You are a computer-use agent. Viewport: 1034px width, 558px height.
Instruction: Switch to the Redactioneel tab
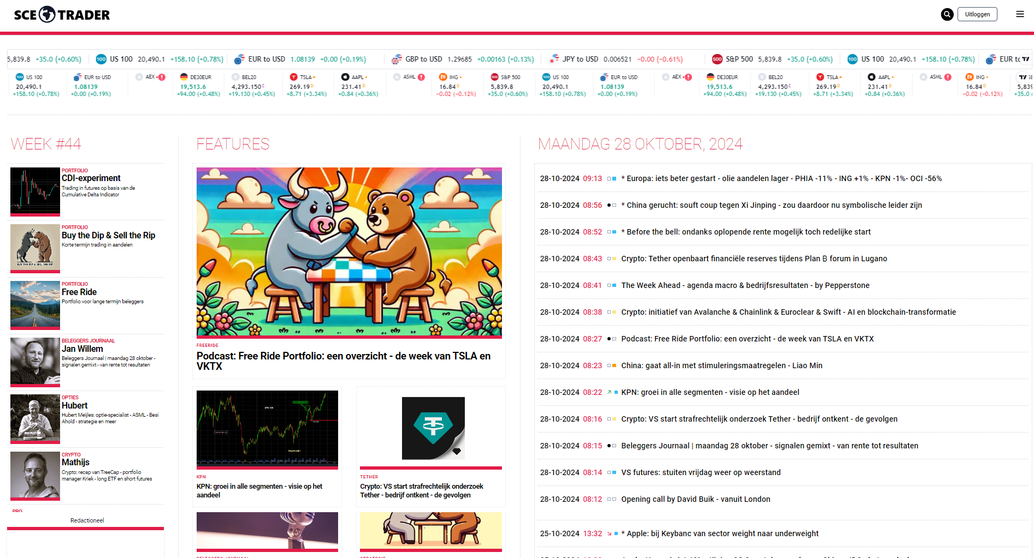pos(87,520)
